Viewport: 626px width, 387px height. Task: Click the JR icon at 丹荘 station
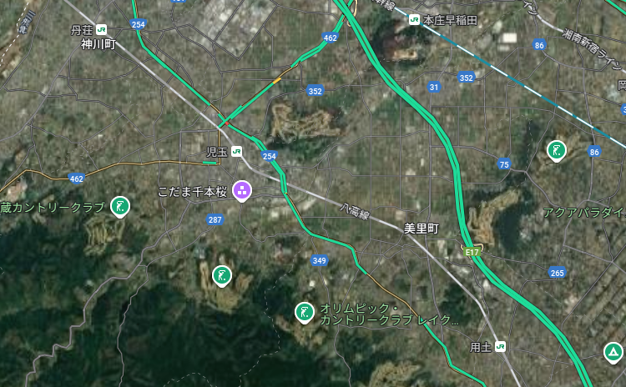coord(101,29)
